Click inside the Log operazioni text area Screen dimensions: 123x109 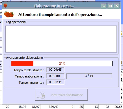click(61, 39)
